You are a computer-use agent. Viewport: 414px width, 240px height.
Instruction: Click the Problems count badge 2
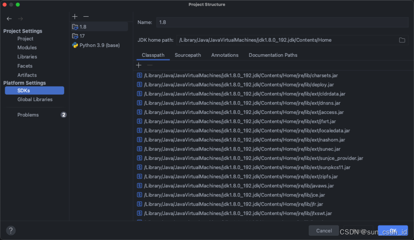(x=64, y=115)
